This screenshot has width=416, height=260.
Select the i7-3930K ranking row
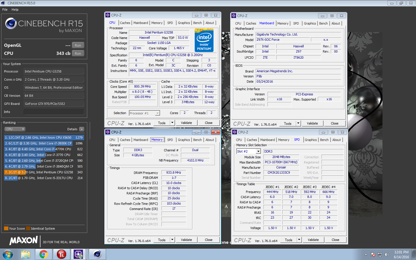tap(44, 143)
